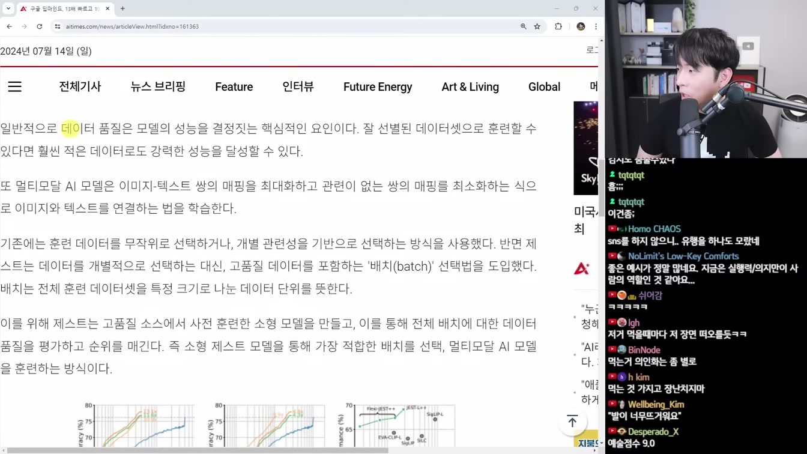Click chat username h kim
The width and height of the screenshot is (807, 454).
coord(638,377)
